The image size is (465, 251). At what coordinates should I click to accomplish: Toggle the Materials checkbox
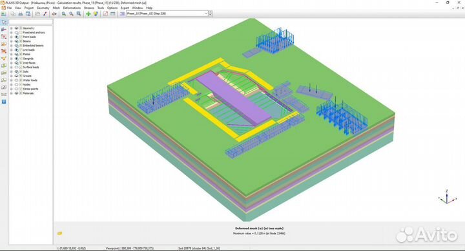[21, 93]
